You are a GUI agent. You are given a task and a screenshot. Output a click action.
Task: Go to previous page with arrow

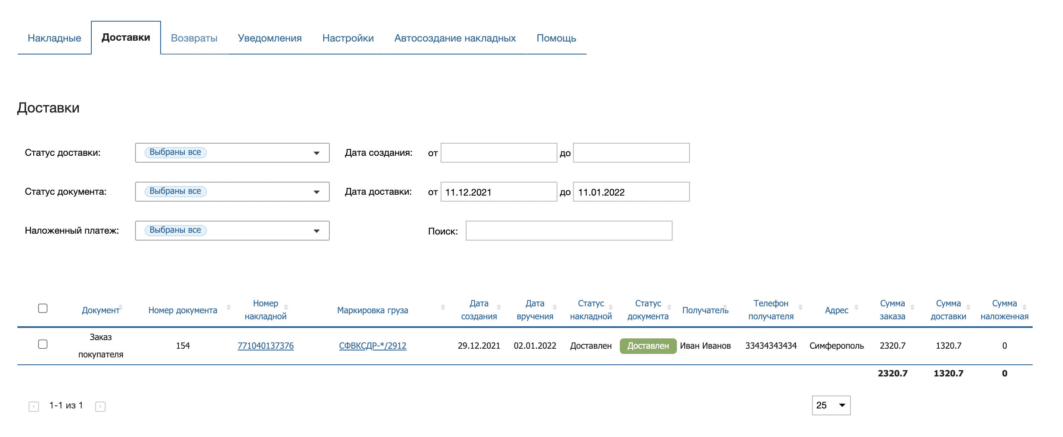(34, 406)
